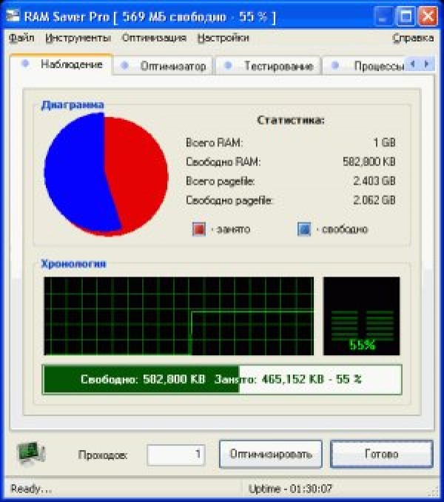444x502 pixels.
Task: Click the Свободно pagefile value 2.062 GB
Action: [374, 200]
